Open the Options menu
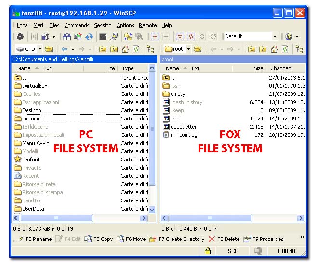The height and width of the screenshot is (267, 319). tap(125, 25)
